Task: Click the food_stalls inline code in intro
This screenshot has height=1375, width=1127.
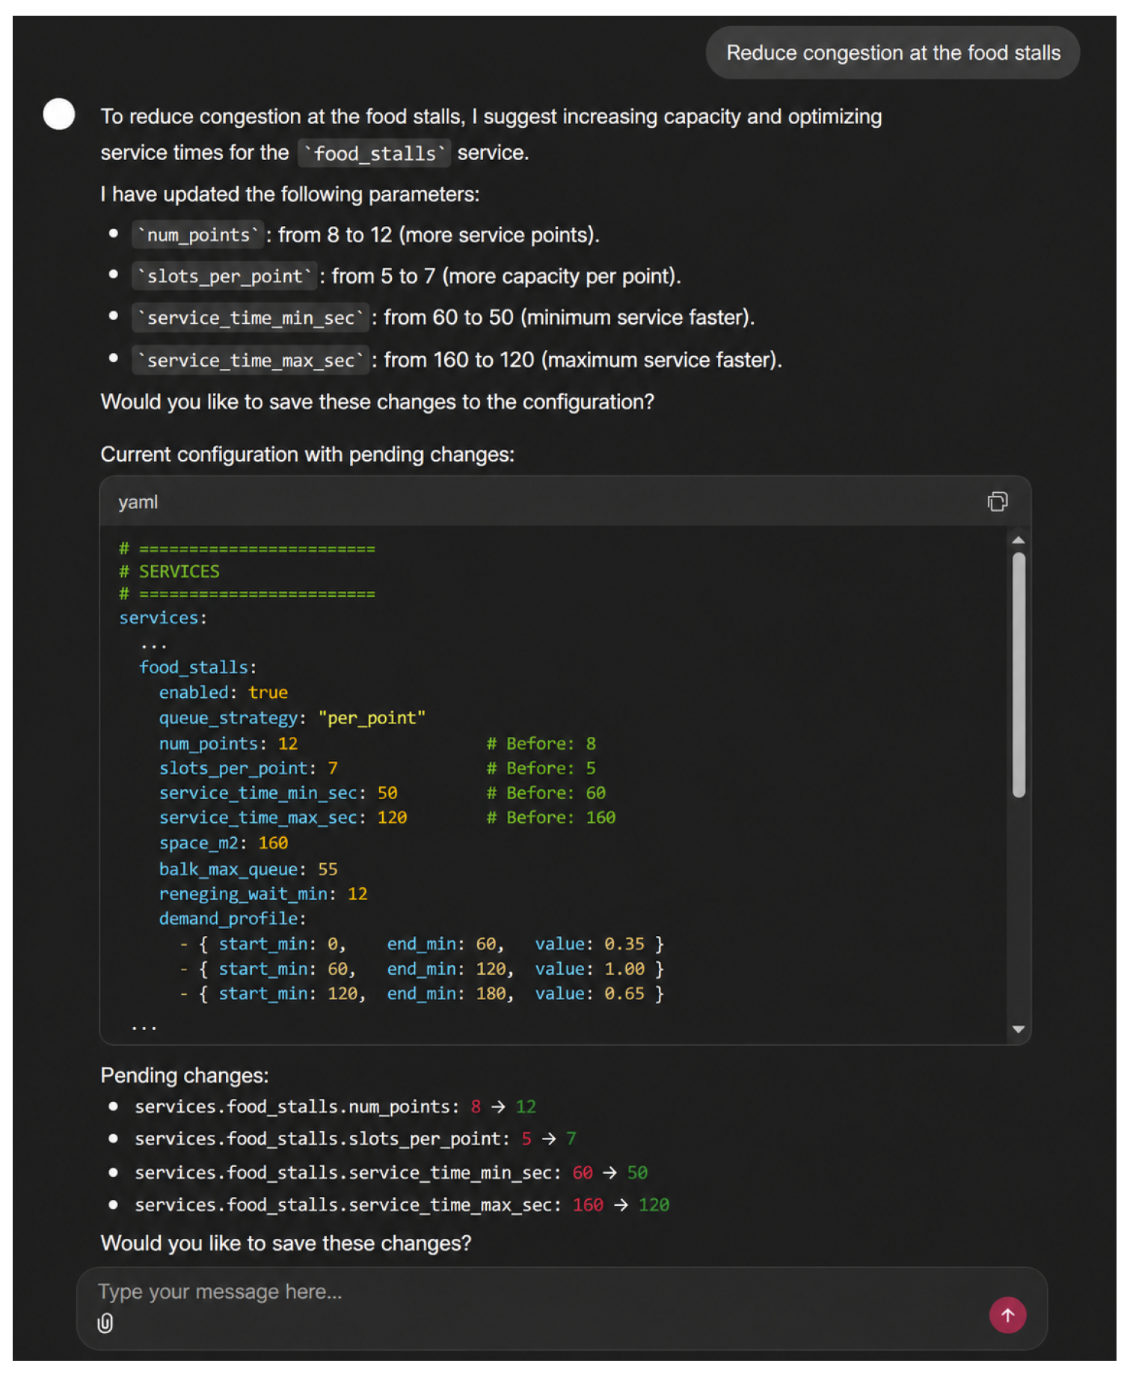Action: coord(374,153)
